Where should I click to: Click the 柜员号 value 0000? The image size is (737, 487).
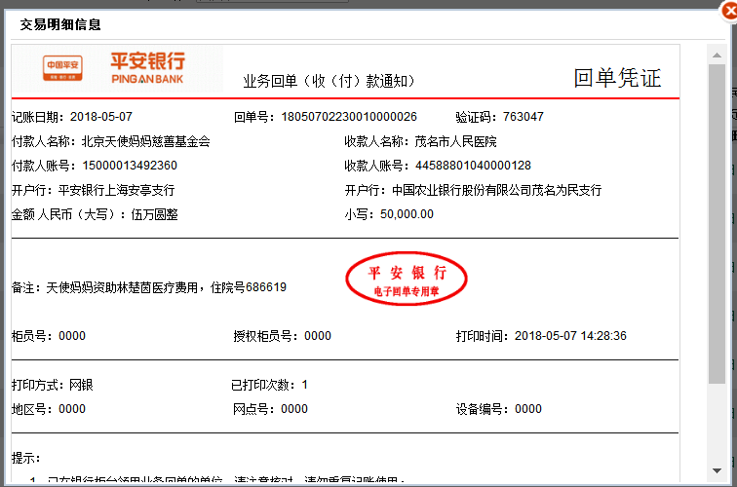click(x=72, y=336)
